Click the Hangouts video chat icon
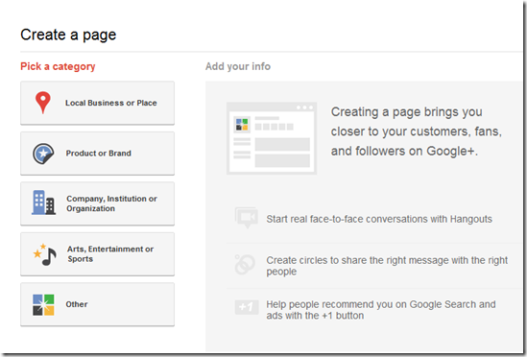This screenshot has height=357, width=527. pyautogui.click(x=247, y=218)
